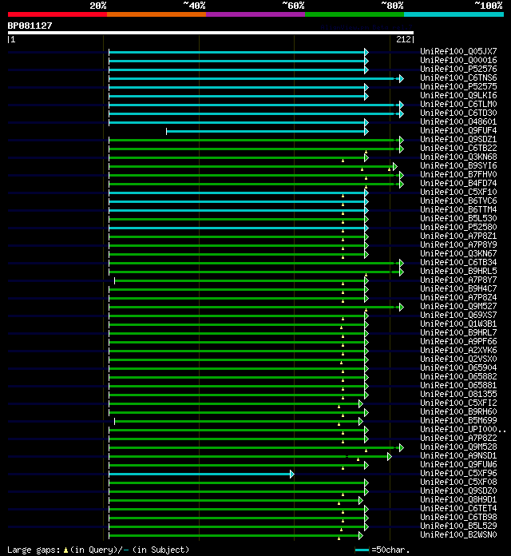Image resolution: width=511 pixels, height=556 pixels.
Task: Select the UniRef100_B6TTM4 subject label
Action: pyautogui.click(x=458, y=209)
